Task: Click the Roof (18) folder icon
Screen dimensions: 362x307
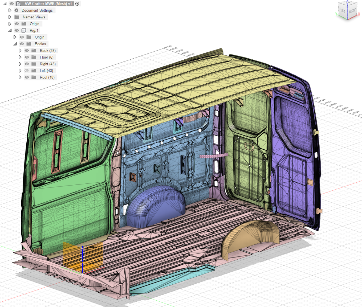Action: pos(34,77)
